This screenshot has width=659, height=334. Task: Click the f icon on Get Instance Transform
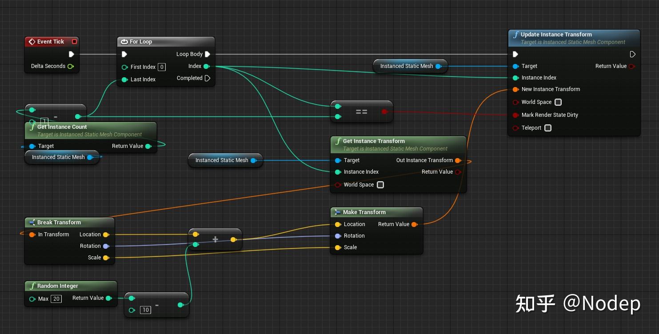click(338, 141)
